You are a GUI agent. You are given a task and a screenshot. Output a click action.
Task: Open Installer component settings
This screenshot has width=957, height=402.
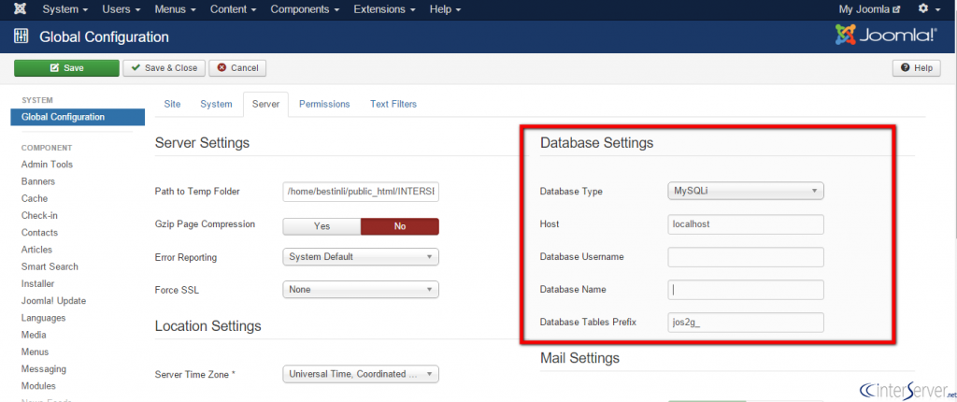pos(37,283)
